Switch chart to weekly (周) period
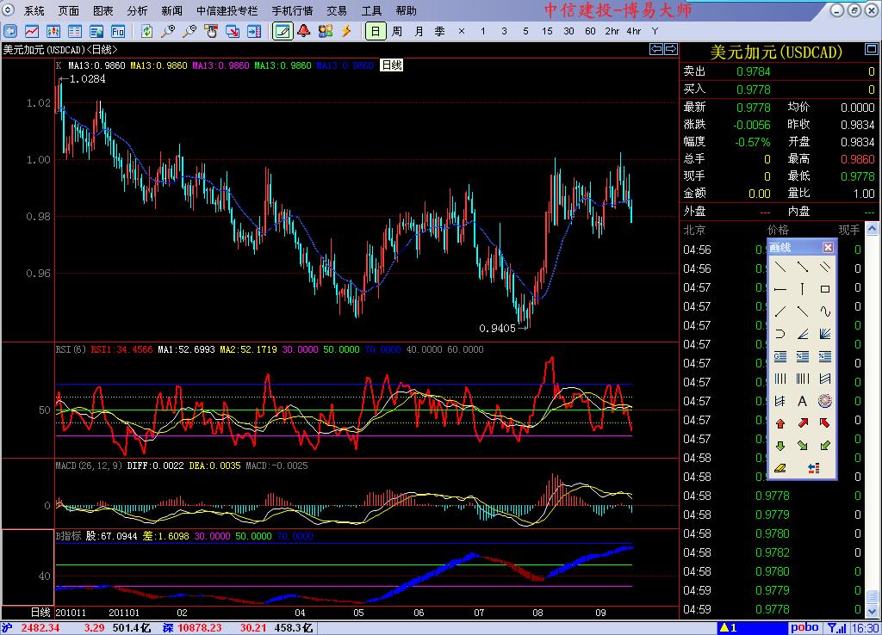Viewport: 882px width, 635px height. (397, 31)
